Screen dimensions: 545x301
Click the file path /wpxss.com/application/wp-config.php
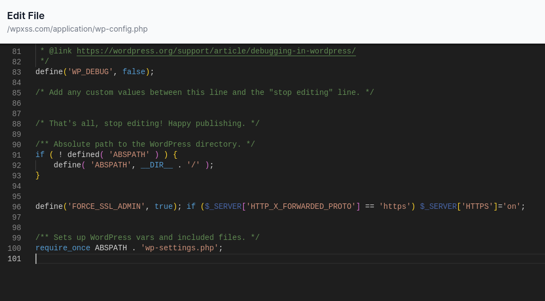click(77, 29)
